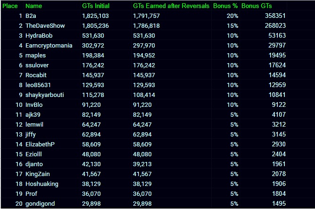Select the name cell 'InvBlo'
Viewport: 315px width, 209px height.
click(34, 104)
